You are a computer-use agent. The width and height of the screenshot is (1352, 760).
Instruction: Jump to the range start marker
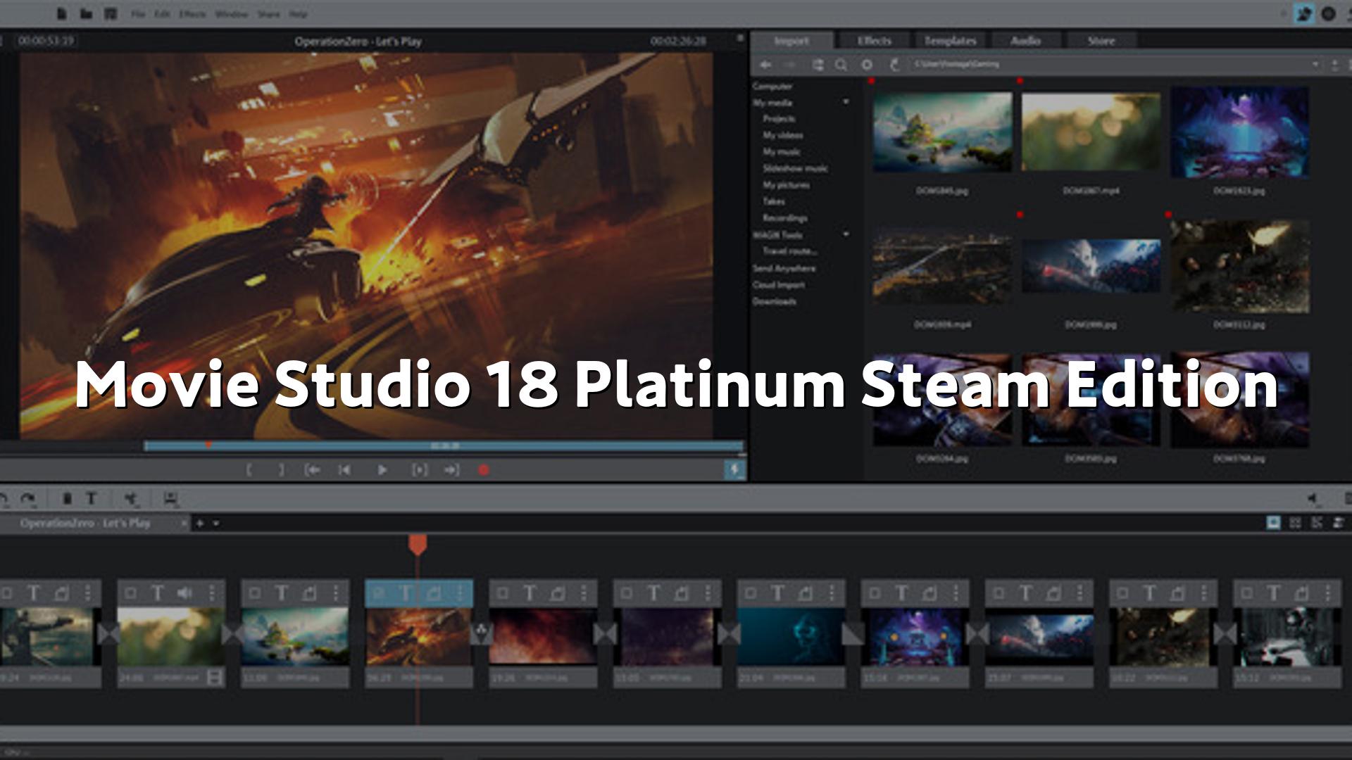(312, 470)
